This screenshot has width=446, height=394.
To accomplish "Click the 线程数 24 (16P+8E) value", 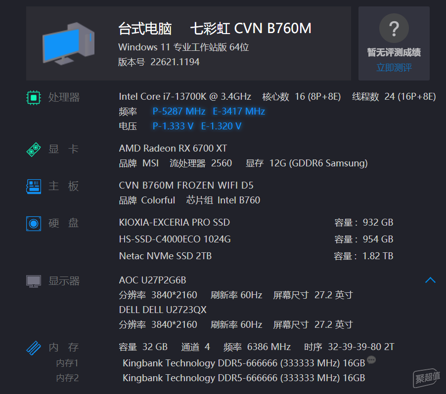I will (394, 97).
